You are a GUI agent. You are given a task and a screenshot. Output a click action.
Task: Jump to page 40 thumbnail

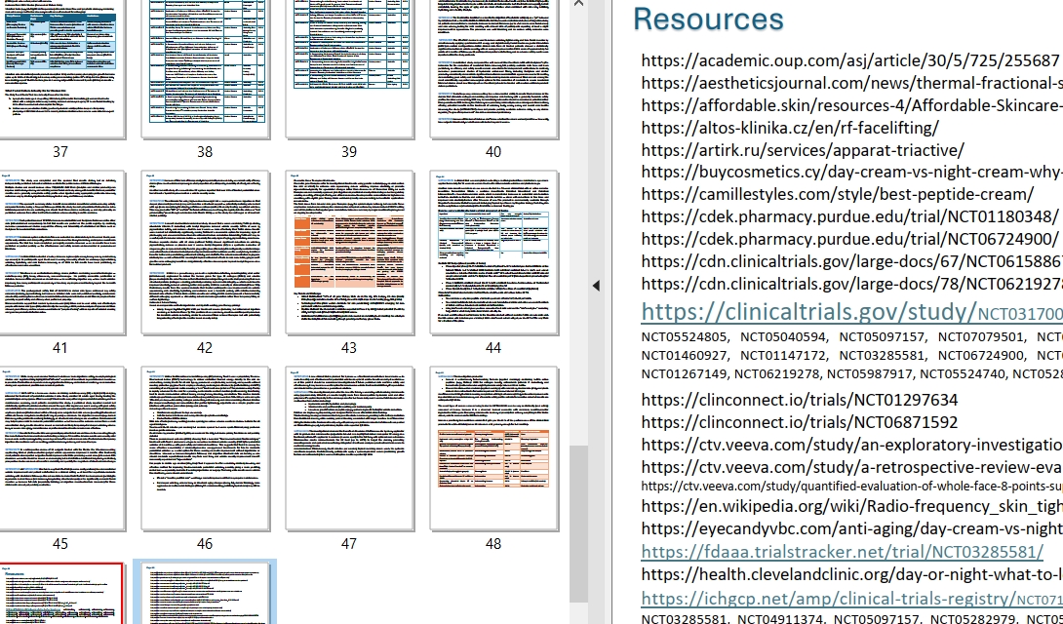(493, 68)
